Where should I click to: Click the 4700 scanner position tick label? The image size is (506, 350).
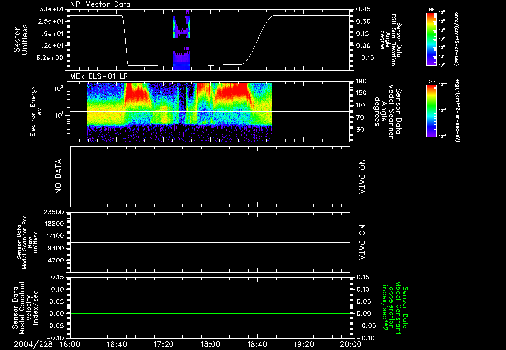[x=56, y=260]
